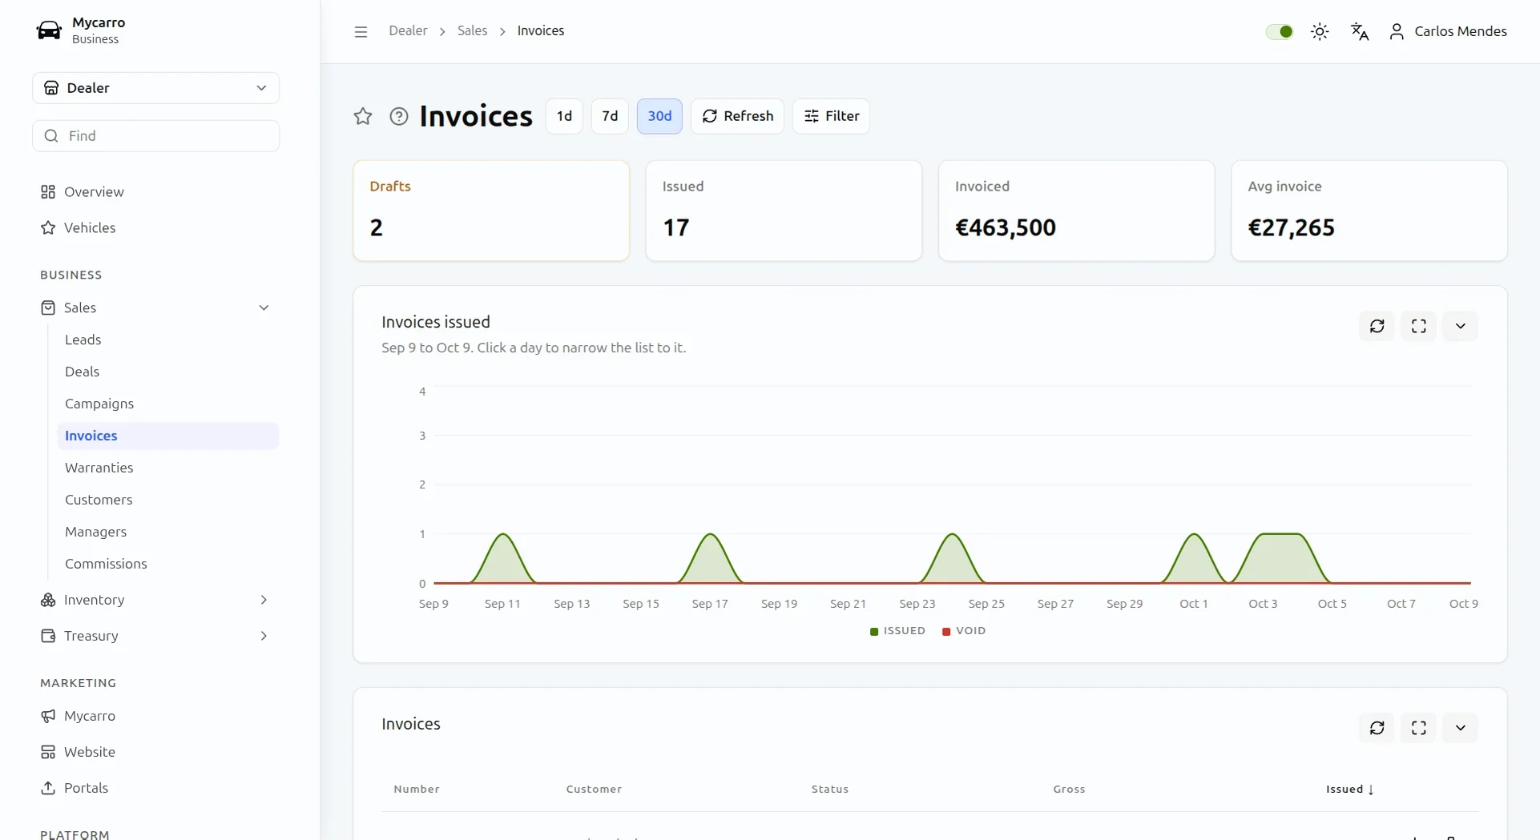This screenshot has width=1540, height=840.
Task: Sort table by Customer column
Action: point(594,790)
